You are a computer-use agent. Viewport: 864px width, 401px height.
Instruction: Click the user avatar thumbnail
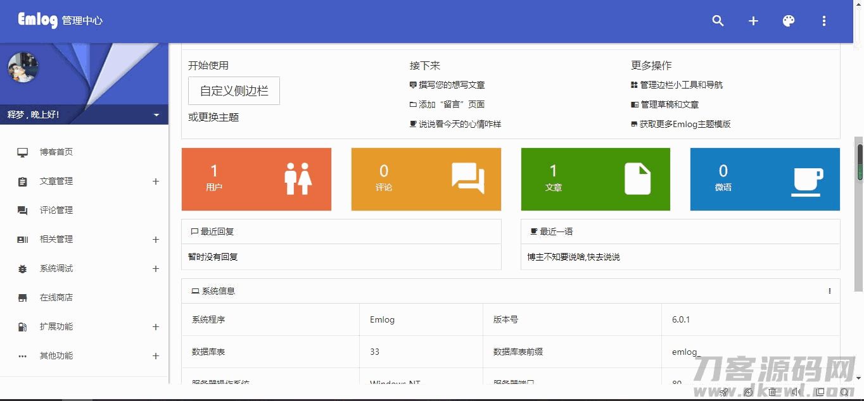[x=23, y=67]
